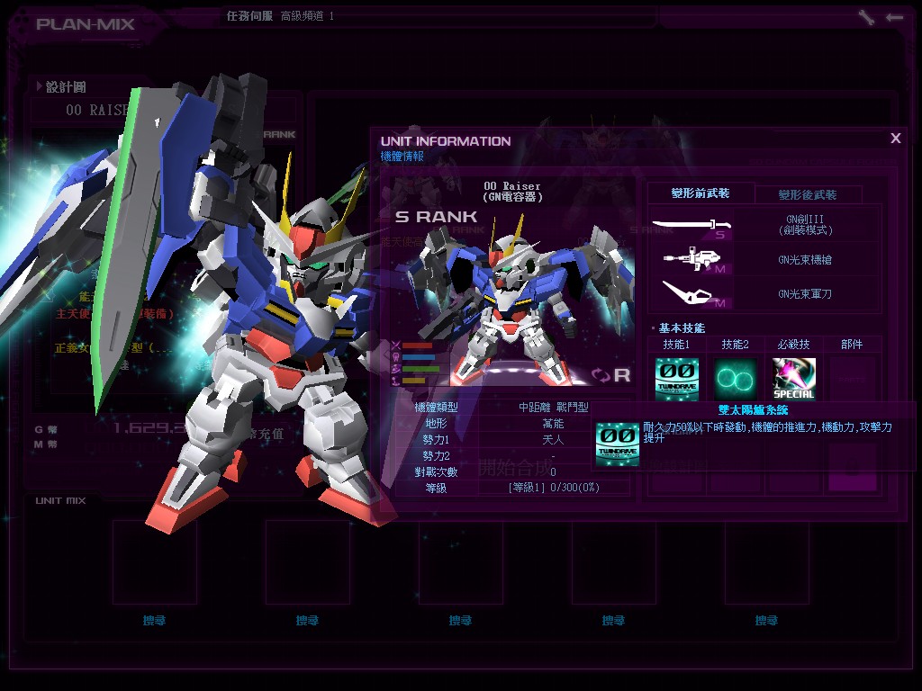Click the G 幣 currency label
This screenshot has width=922, height=691.
pyautogui.click(x=46, y=429)
